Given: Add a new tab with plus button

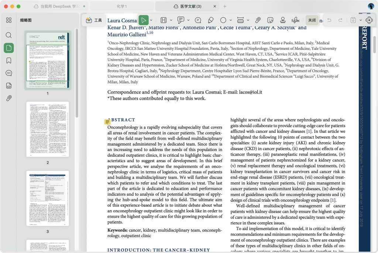Looking at the screenshot, I should [x=225, y=6].
